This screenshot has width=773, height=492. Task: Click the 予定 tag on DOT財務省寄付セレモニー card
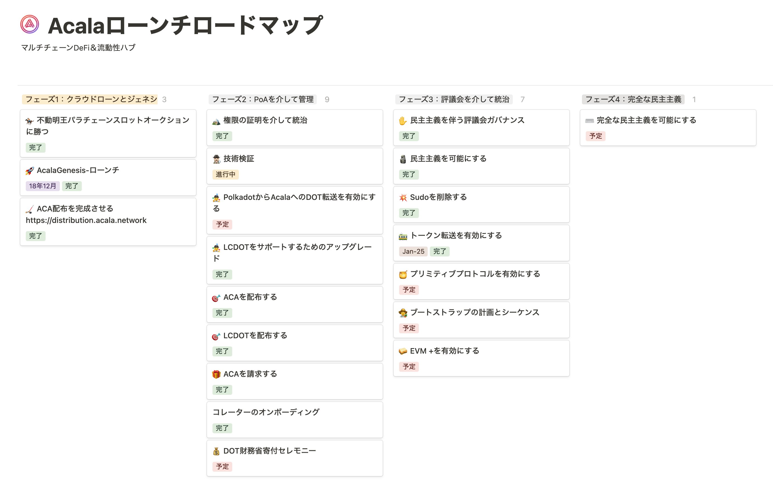(222, 467)
